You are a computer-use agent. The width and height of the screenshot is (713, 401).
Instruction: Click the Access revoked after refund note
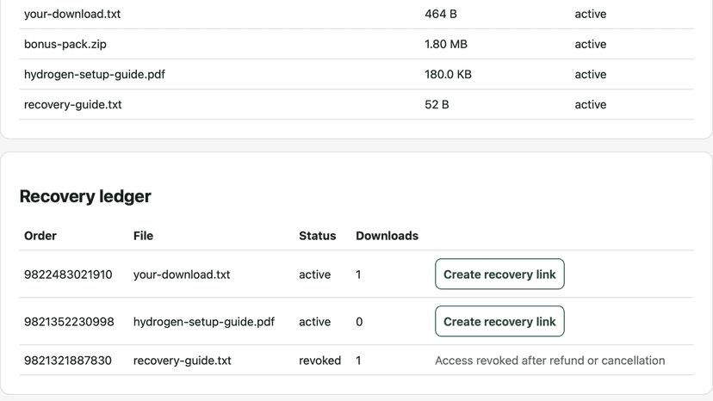point(549,361)
